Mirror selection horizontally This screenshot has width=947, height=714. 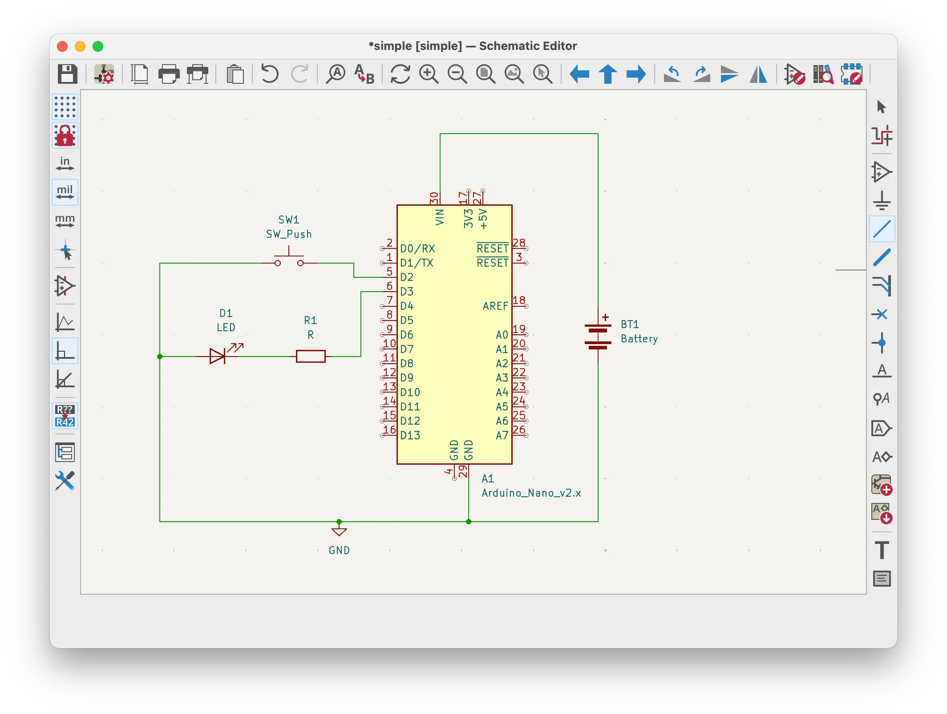pos(758,74)
